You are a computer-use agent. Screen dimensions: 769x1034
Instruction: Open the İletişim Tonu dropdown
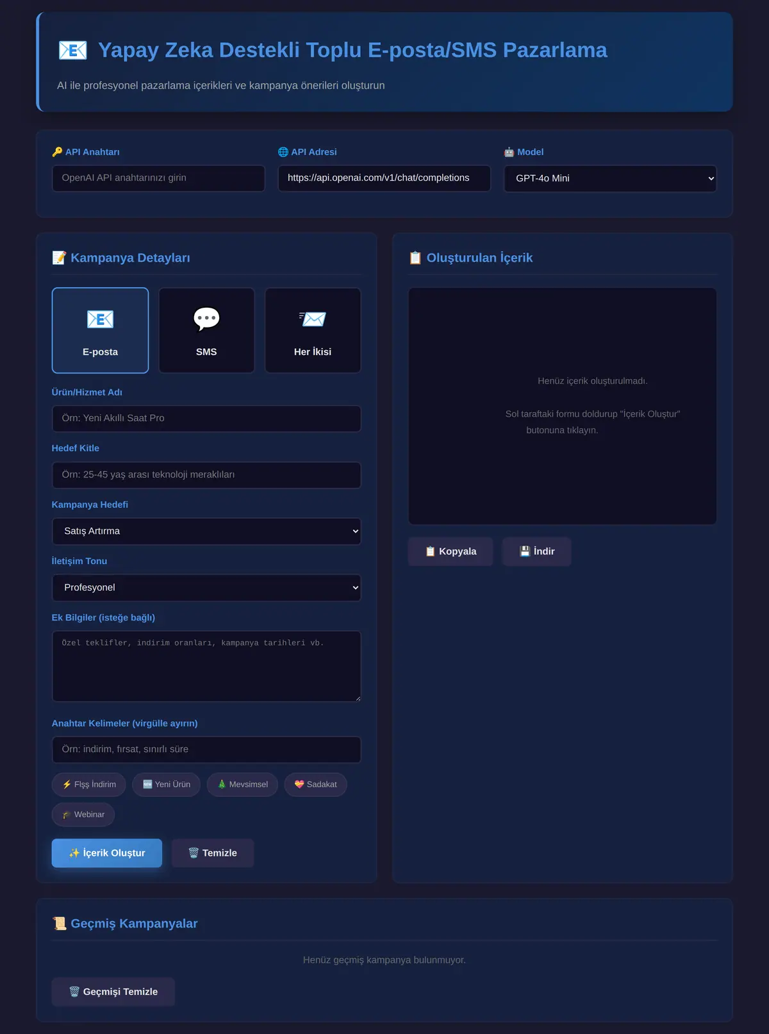[x=206, y=588]
